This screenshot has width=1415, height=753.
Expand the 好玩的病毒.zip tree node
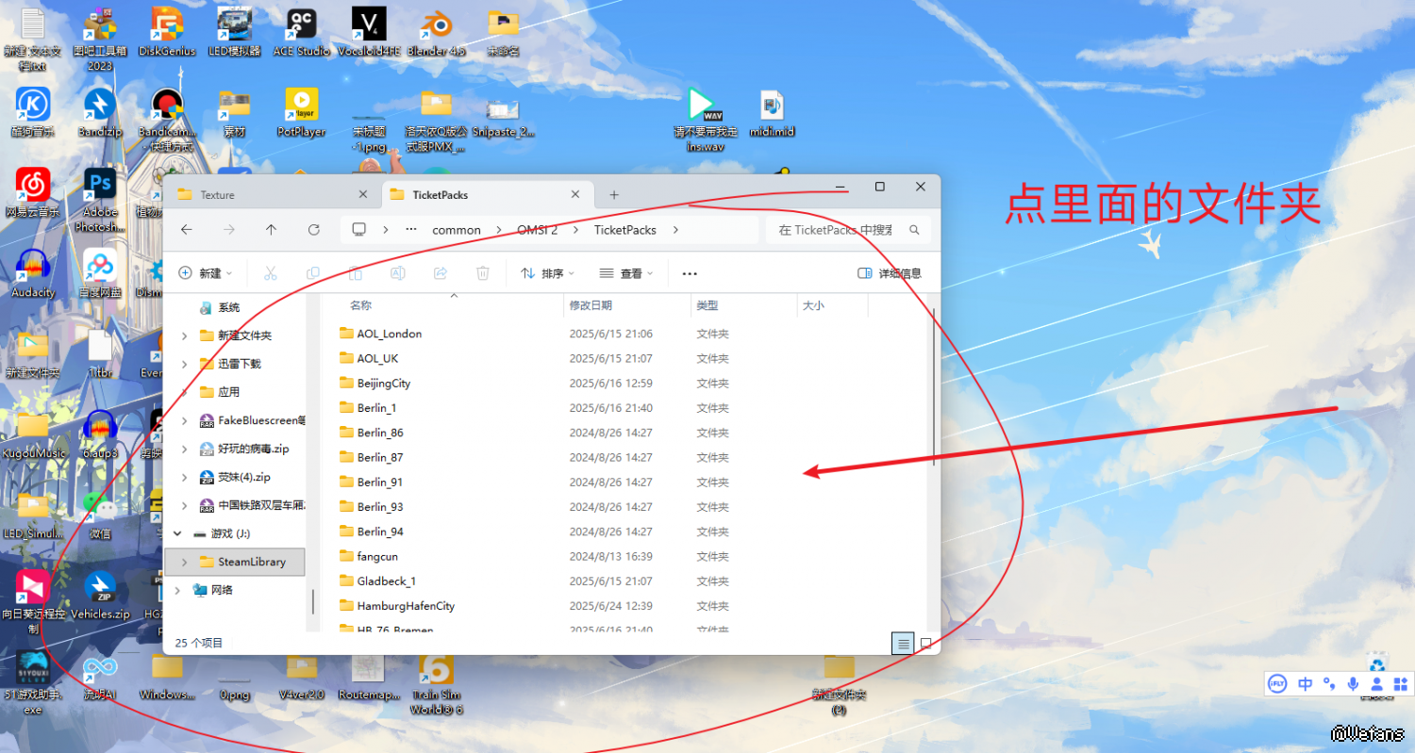coord(183,450)
